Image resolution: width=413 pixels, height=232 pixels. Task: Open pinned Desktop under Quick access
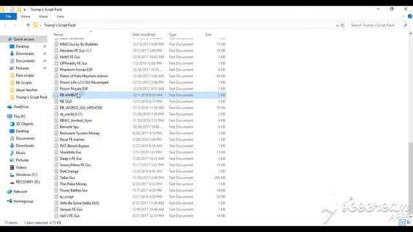coord(23,46)
